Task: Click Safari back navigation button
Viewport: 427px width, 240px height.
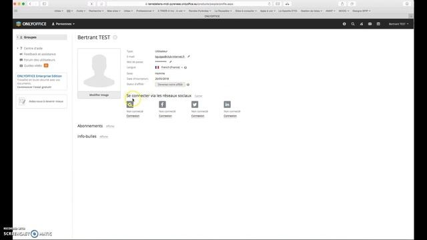Action: [x=30, y=4]
